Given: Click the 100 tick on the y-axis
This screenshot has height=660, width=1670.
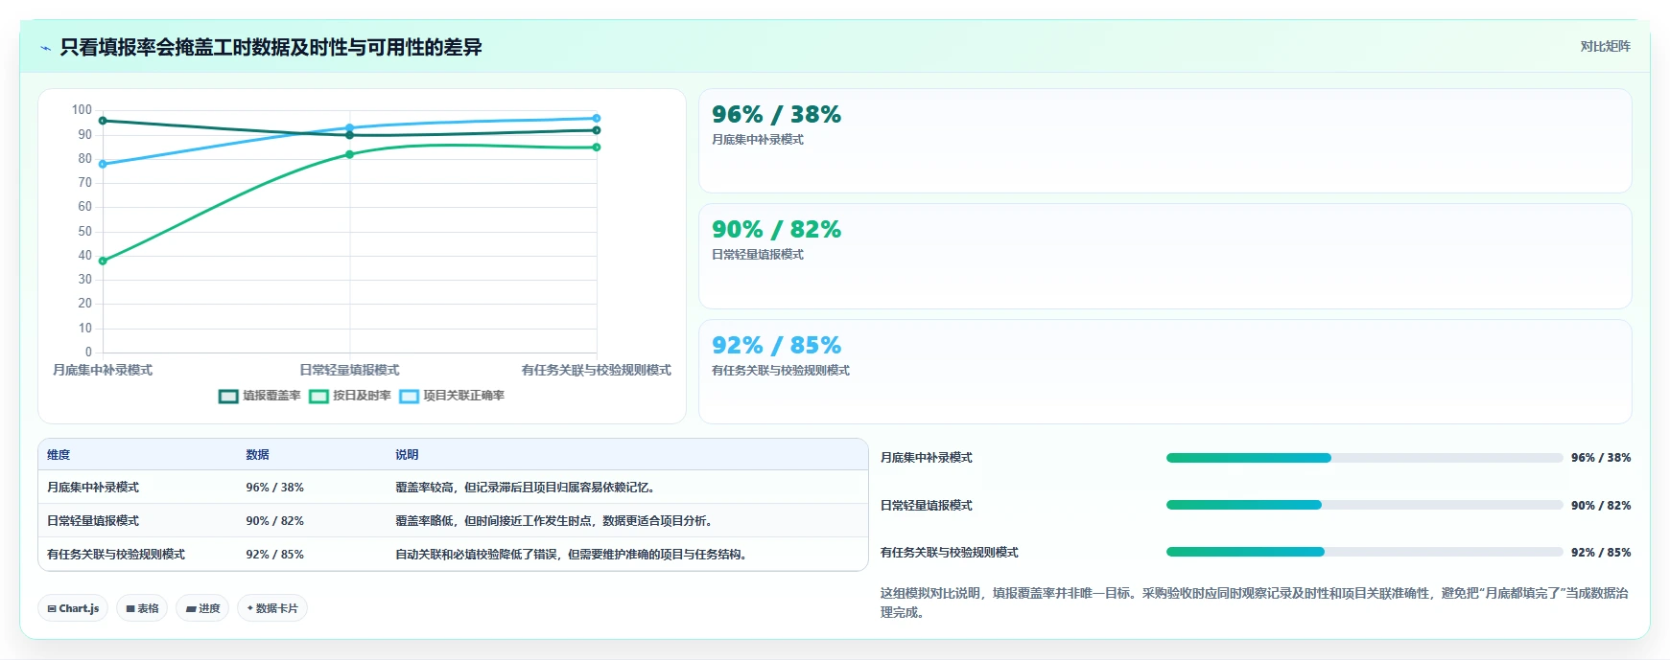Looking at the screenshot, I should (x=82, y=110).
